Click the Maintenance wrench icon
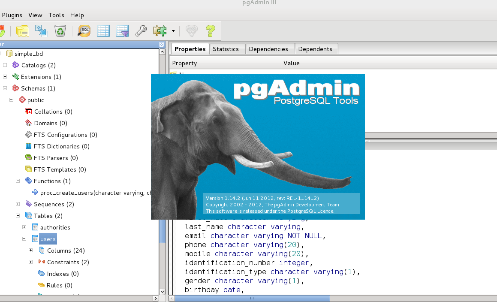This screenshot has width=497, height=302. [x=141, y=30]
